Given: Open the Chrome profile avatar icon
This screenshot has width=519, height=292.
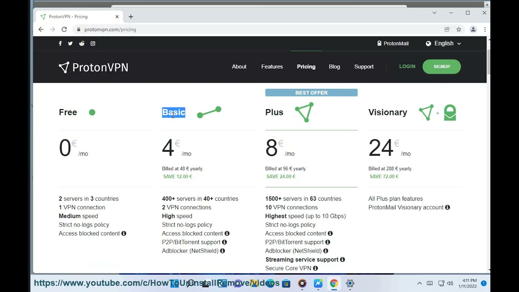Looking at the screenshot, I should [x=473, y=29].
